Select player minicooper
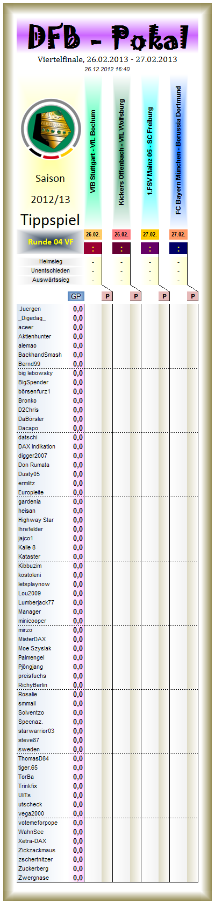215x910 pixels. [32, 621]
